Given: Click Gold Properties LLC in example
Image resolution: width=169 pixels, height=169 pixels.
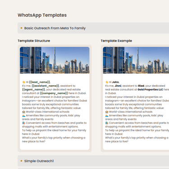Looking at the screenshot, I should (x=150, y=90).
